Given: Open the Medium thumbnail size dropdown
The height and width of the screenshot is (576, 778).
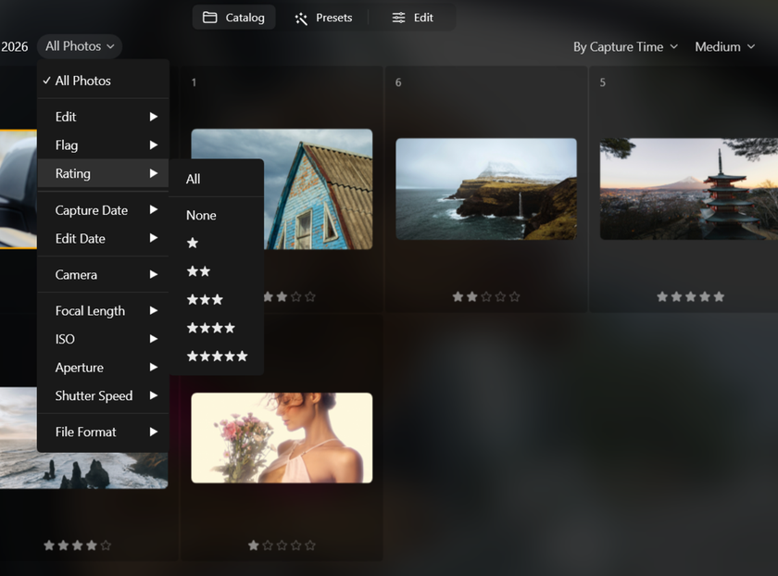Looking at the screenshot, I should pyautogui.click(x=724, y=46).
